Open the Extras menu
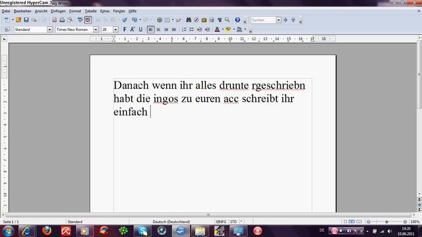This screenshot has width=422, height=237. (x=105, y=11)
